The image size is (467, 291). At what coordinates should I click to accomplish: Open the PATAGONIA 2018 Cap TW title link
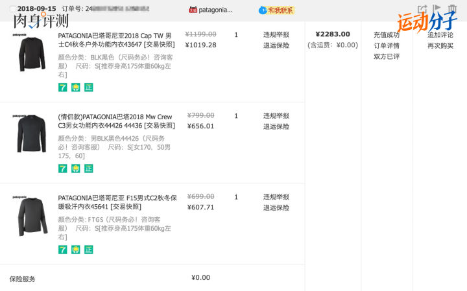tap(117, 40)
